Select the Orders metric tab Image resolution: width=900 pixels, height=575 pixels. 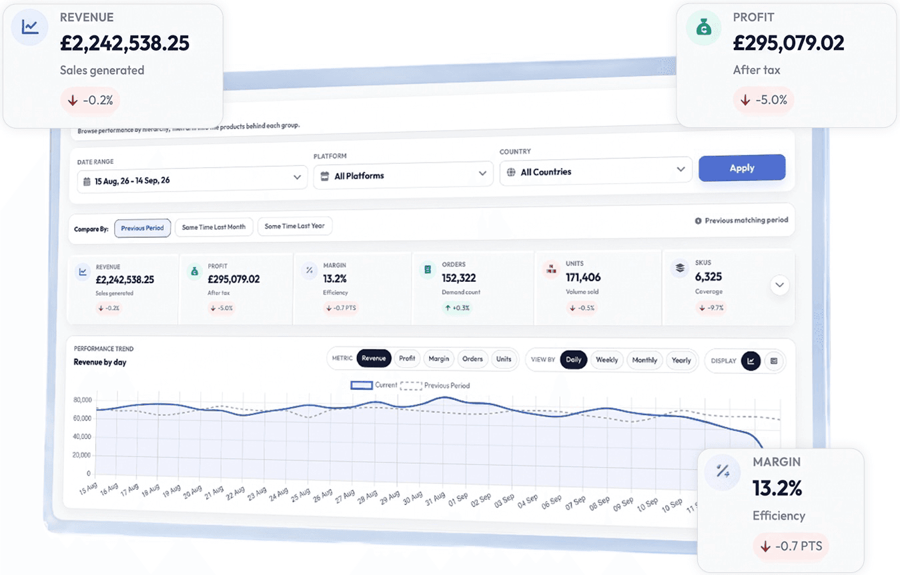[472, 359]
